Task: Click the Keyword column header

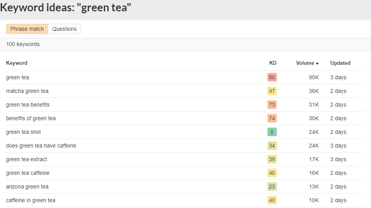Action: (17, 63)
